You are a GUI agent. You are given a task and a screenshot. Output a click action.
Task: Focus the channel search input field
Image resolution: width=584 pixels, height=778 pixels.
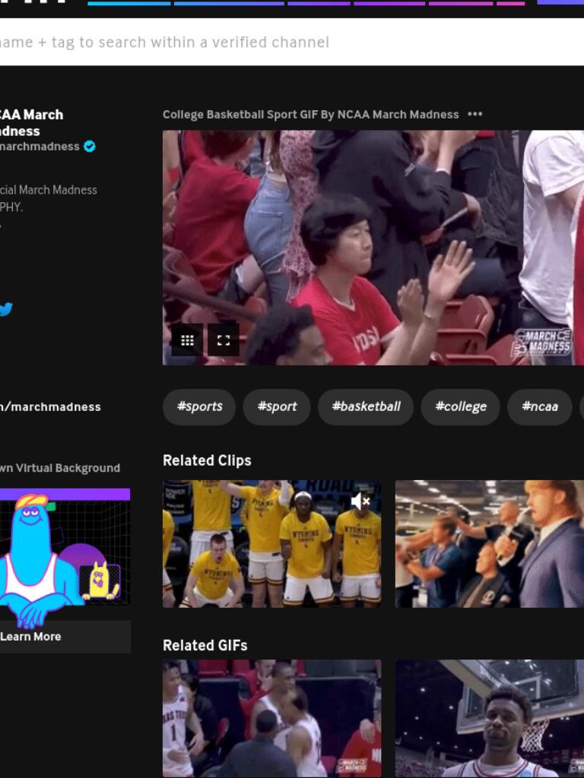click(x=292, y=43)
